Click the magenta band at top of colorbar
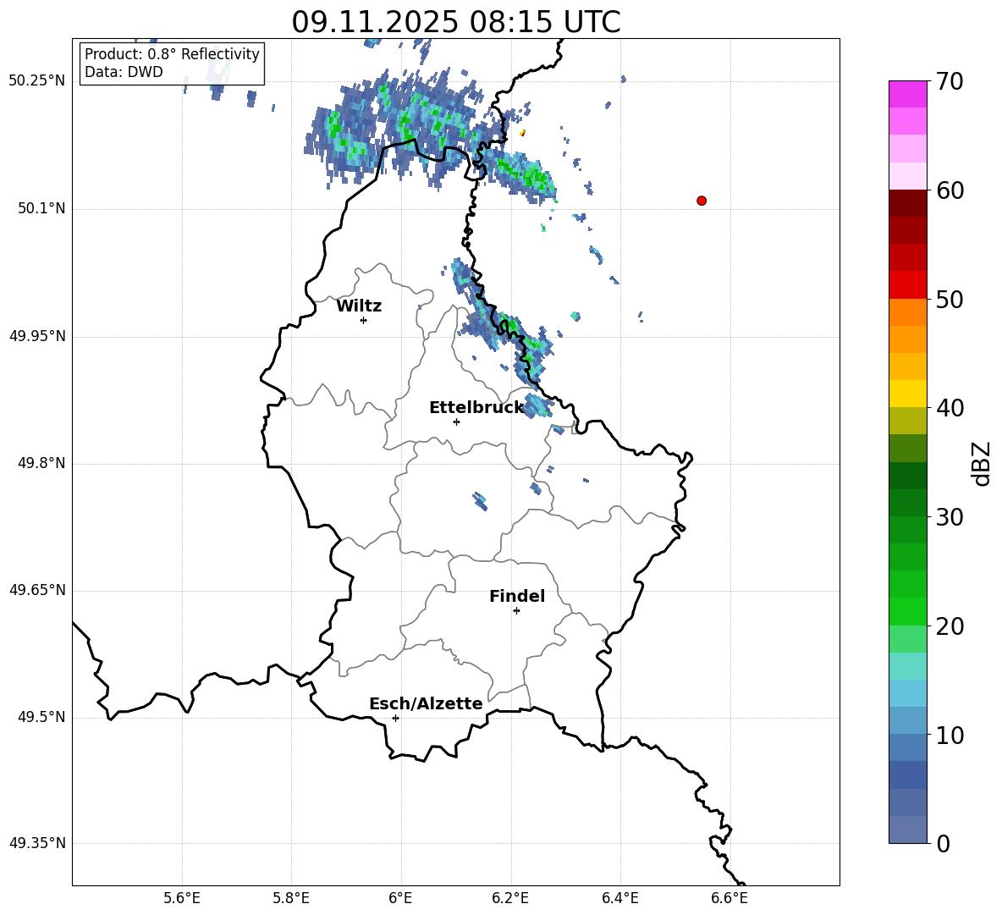Screen dimensions: 1002x915 [x=908, y=94]
